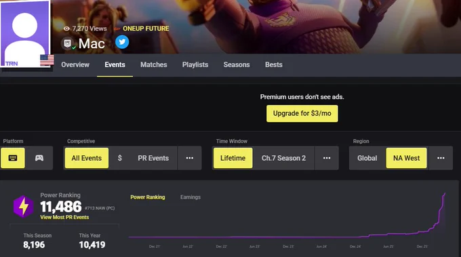461x257 pixels.
Task: Click the Dec 21' chart axis label
Action: (155, 246)
